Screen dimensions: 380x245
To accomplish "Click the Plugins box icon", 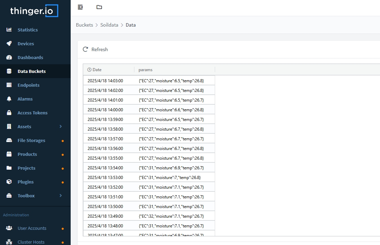I will click(x=9, y=182).
